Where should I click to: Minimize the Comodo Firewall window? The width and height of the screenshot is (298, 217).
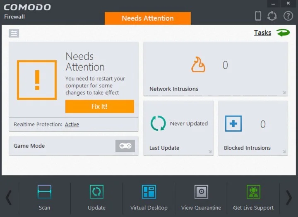coord(273,4)
